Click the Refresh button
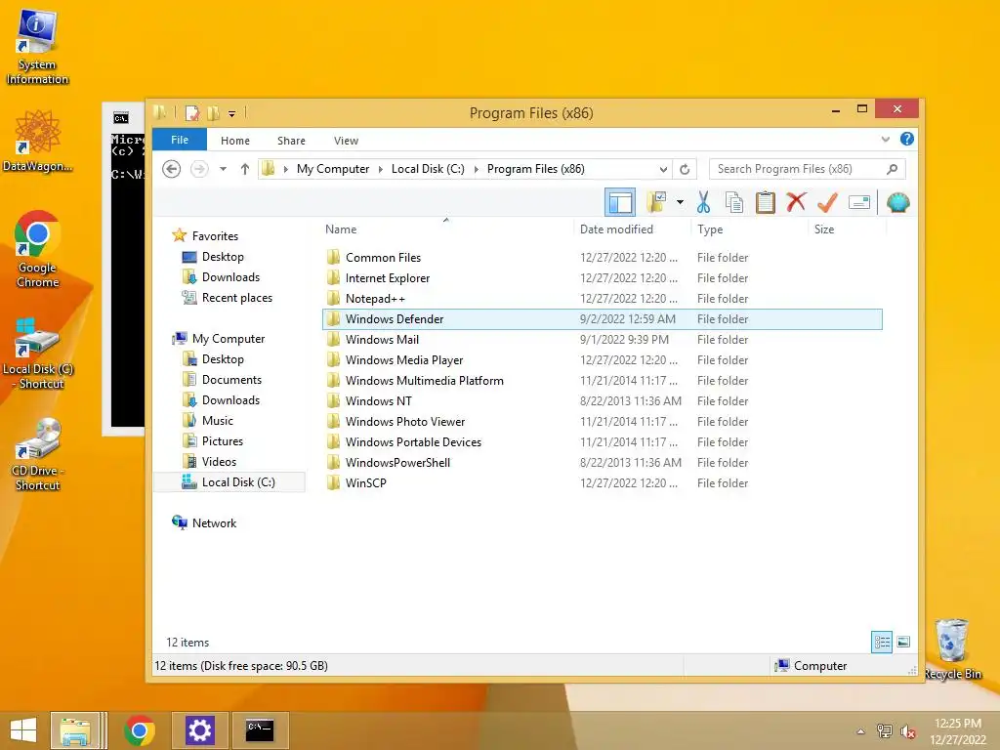Image resolution: width=1000 pixels, height=750 pixels. click(x=685, y=169)
